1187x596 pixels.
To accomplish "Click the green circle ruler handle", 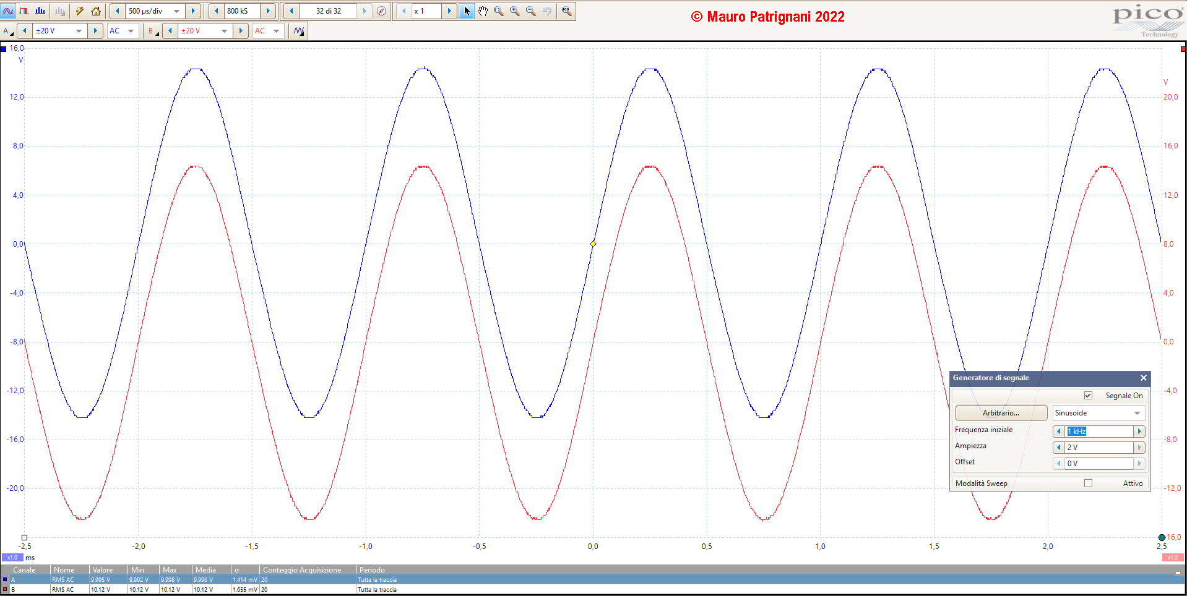I will (1162, 538).
